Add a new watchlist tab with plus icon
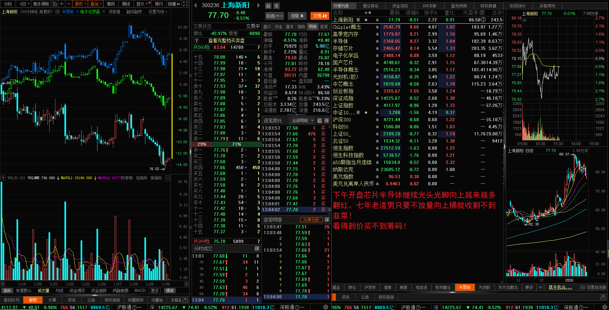The image size is (609, 310). tap(540, 287)
